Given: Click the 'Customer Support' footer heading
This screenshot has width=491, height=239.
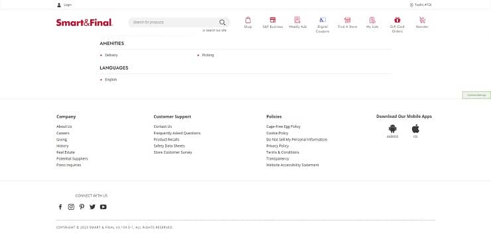Looking at the screenshot, I should click(x=173, y=117).
